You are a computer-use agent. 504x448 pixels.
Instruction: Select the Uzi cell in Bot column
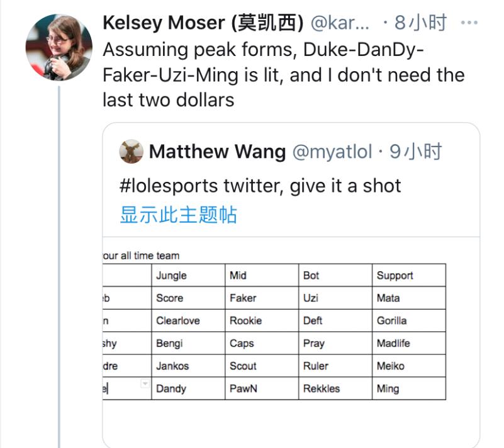[311, 298]
